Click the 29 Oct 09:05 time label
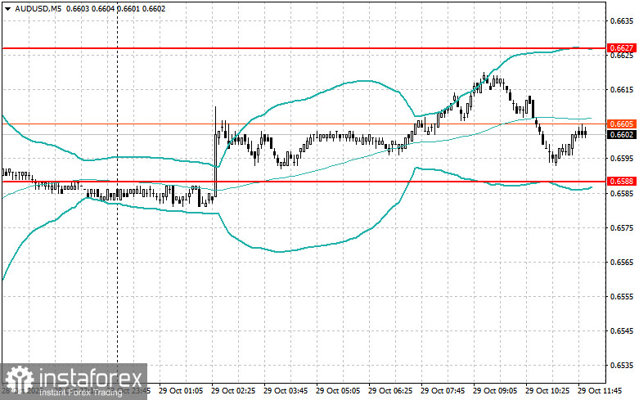The image size is (639, 400). click(495, 391)
